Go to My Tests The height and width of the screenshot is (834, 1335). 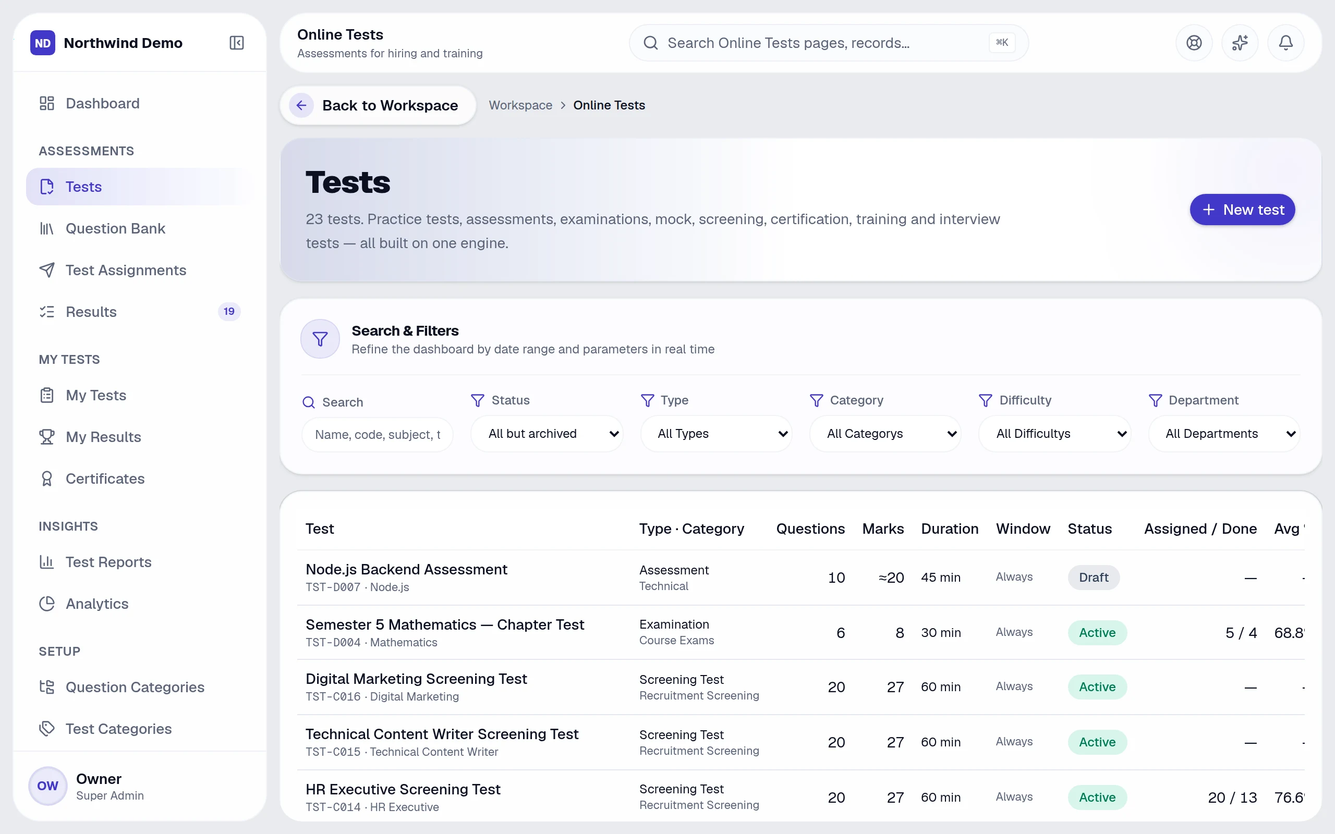pos(140,395)
